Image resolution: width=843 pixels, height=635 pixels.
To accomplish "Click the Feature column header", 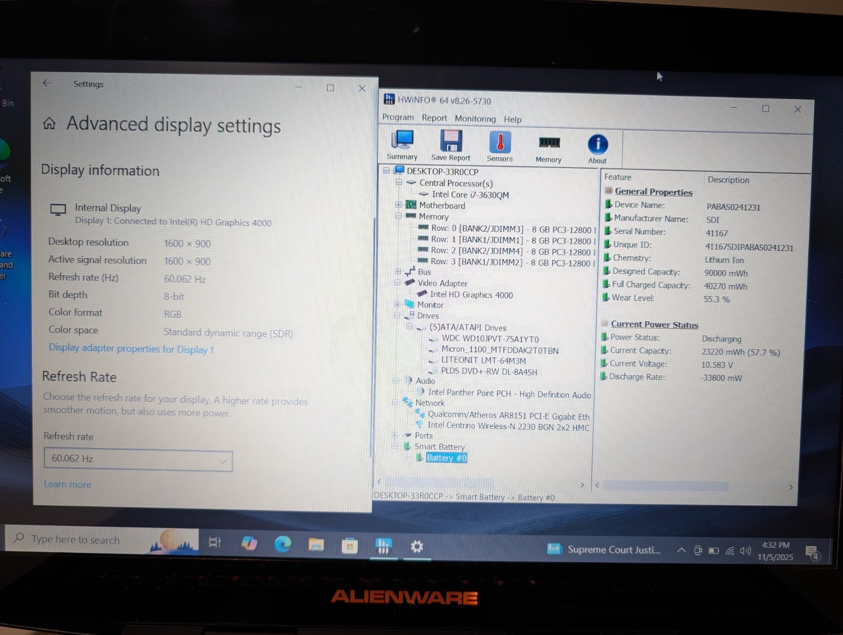I will click(617, 177).
